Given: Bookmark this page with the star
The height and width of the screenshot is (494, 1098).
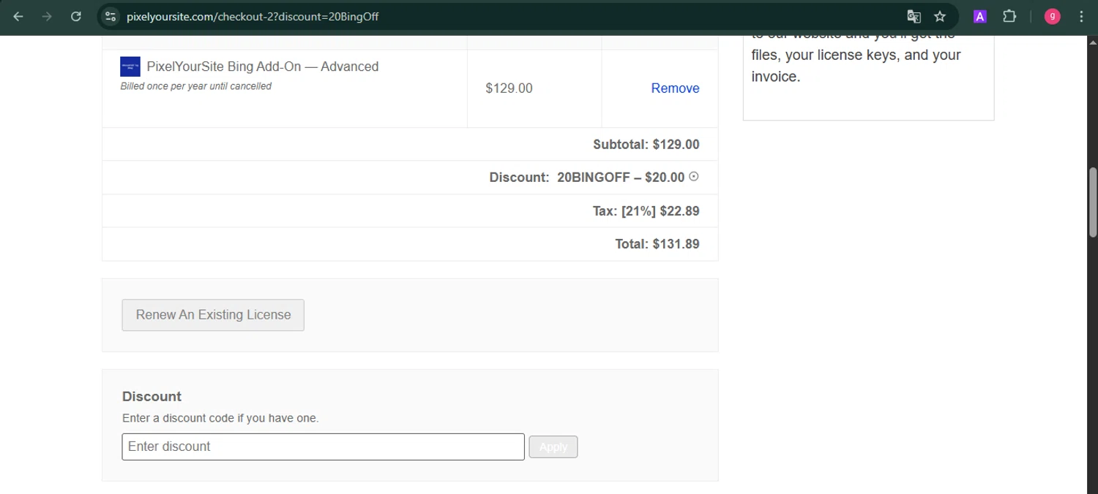Looking at the screenshot, I should pyautogui.click(x=940, y=16).
